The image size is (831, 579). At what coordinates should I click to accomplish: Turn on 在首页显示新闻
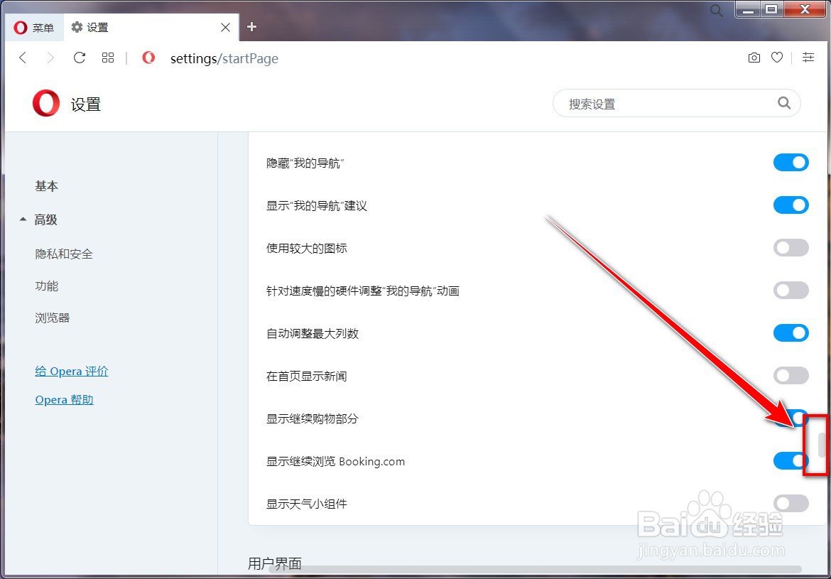click(791, 375)
